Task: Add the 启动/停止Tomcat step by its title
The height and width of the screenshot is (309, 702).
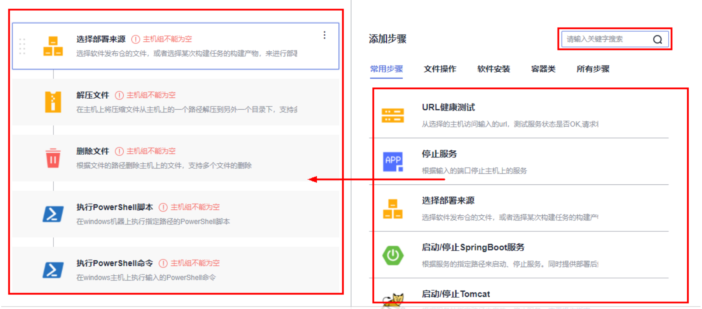Action: coord(456,294)
